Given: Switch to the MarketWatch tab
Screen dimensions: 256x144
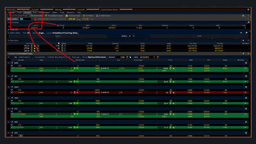Looking at the screenshot, I should point(44,12).
